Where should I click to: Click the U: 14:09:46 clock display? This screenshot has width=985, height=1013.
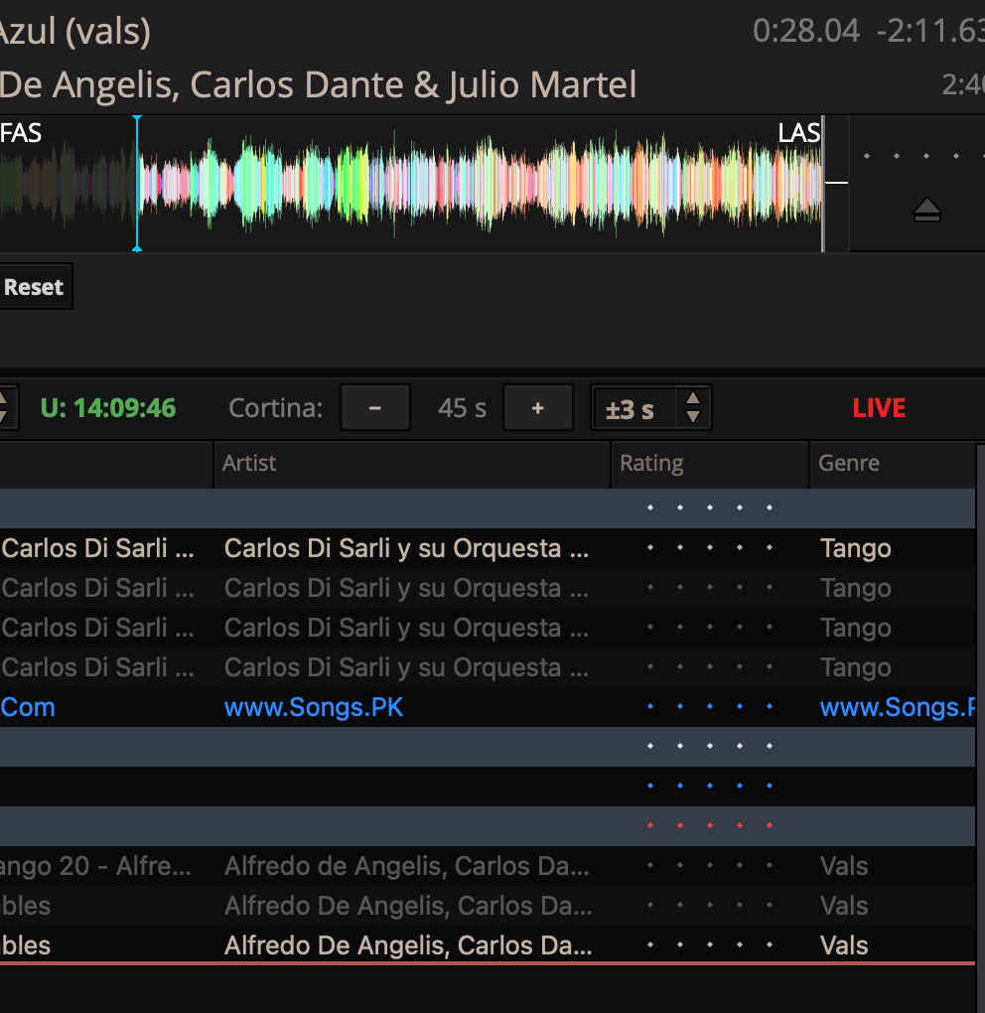108,407
